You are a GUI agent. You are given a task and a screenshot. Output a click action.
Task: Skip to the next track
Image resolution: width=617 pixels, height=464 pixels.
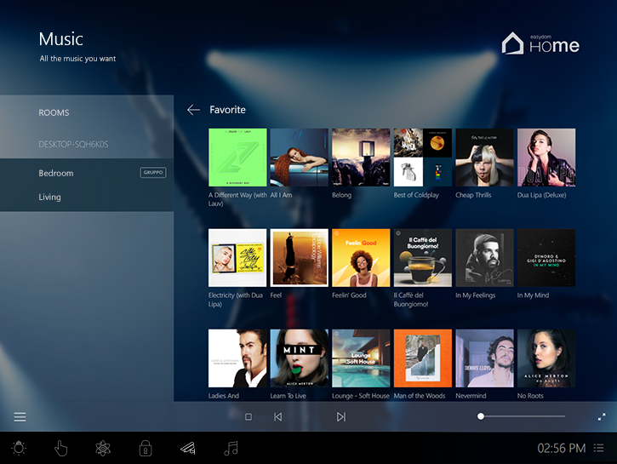pos(341,417)
